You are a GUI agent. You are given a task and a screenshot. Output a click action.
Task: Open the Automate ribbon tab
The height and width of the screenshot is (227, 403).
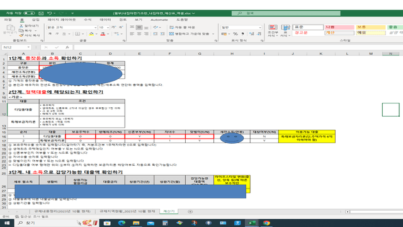[159, 20]
